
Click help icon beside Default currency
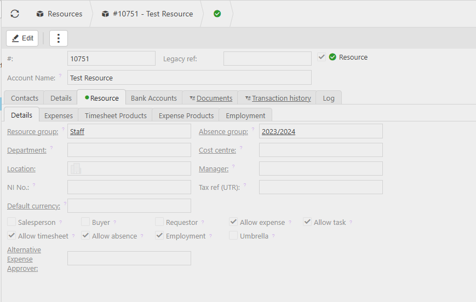(65, 203)
